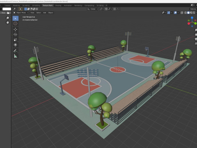Switch to Solid viewport shading
The image size is (197, 148).
coord(188,13)
